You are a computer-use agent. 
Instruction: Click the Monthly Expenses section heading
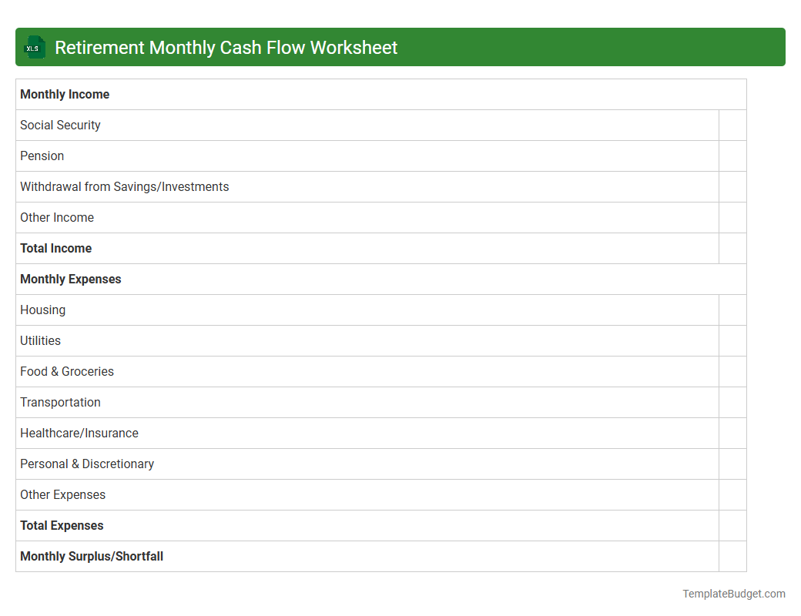tap(70, 279)
